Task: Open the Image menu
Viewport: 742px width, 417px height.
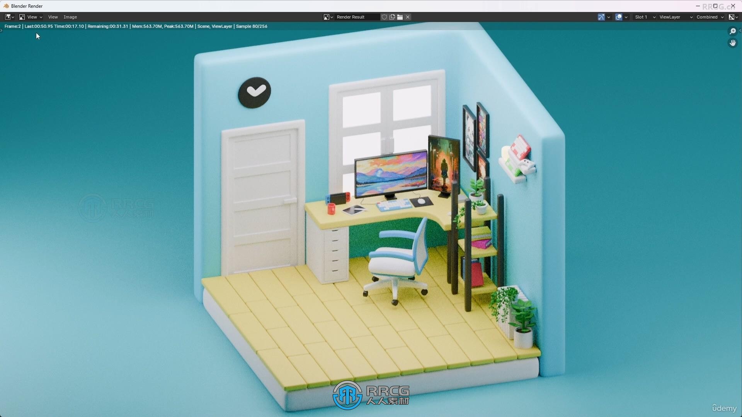Action: click(x=70, y=17)
